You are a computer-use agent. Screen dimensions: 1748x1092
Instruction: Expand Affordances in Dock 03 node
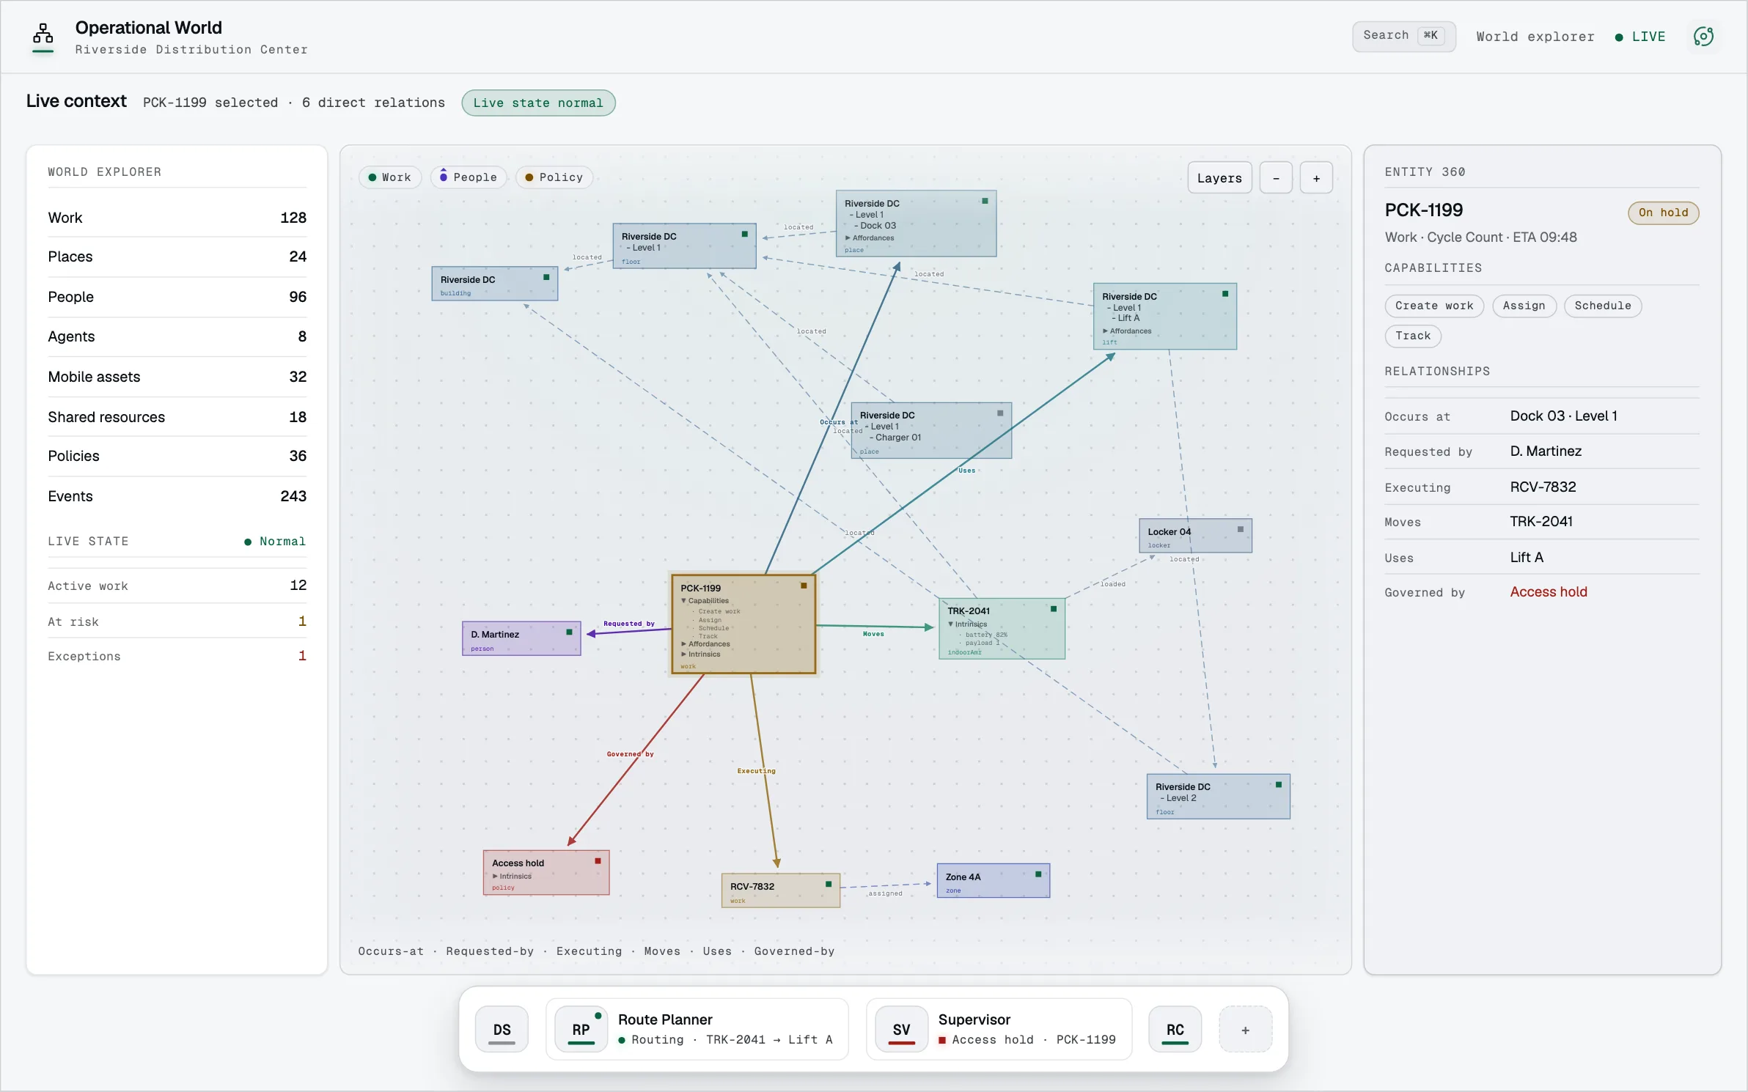[x=870, y=238]
